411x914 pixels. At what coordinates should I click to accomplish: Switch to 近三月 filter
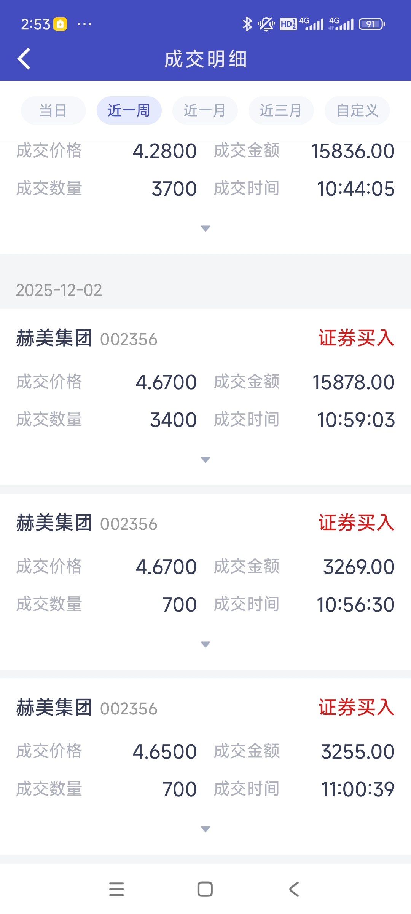(281, 110)
